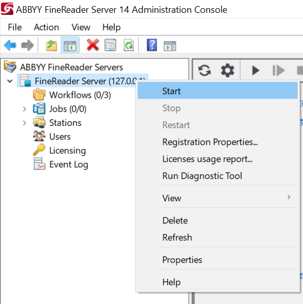The height and width of the screenshot is (304, 303).
Task: Select the Licensing label
Action: click(x=68, y=151)
